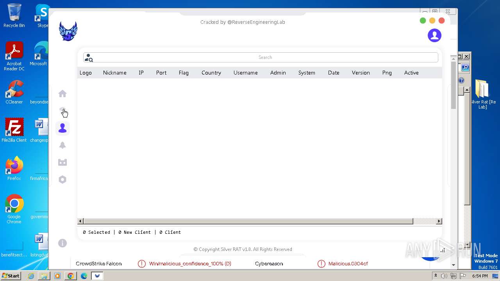The image size is (500, 281).
Task: Open Chrome from the taskbar
Action: tap(70, 276)
